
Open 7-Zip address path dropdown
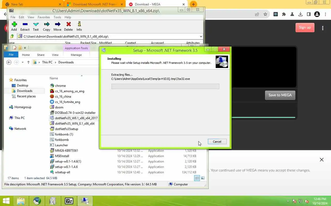point(201,37)
